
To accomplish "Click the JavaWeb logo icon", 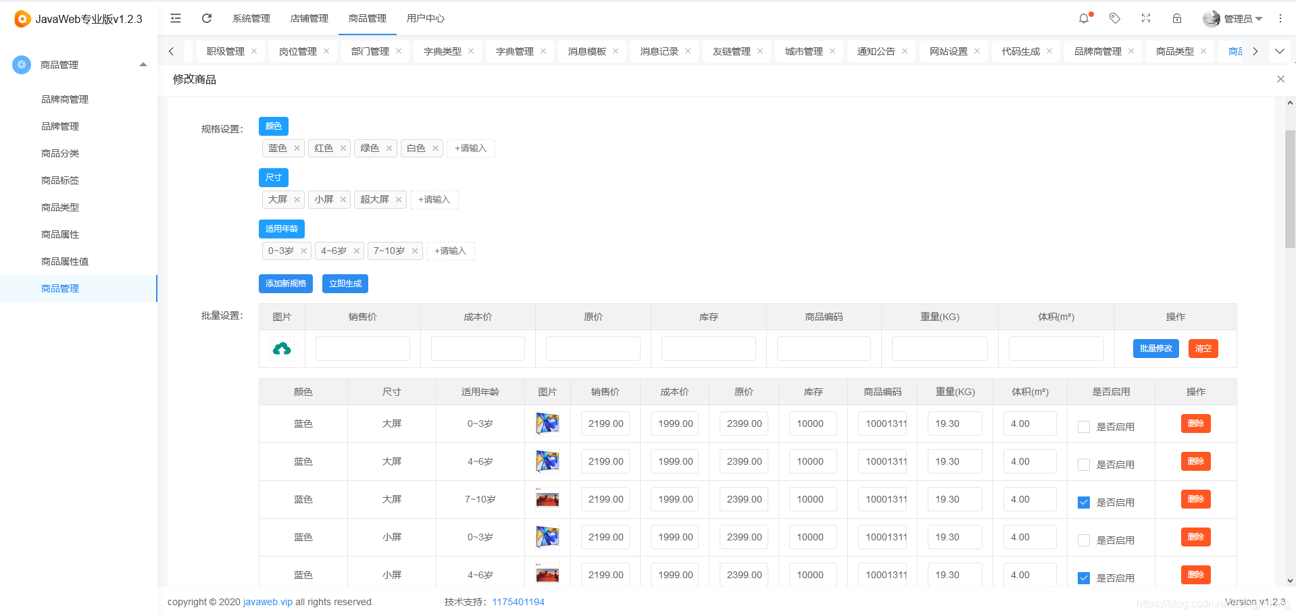I will tap(22, 19).
